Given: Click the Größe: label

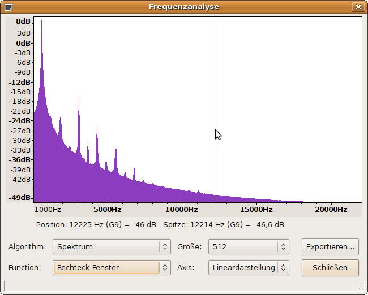Looking at the screenshot, I should (190, 247).
